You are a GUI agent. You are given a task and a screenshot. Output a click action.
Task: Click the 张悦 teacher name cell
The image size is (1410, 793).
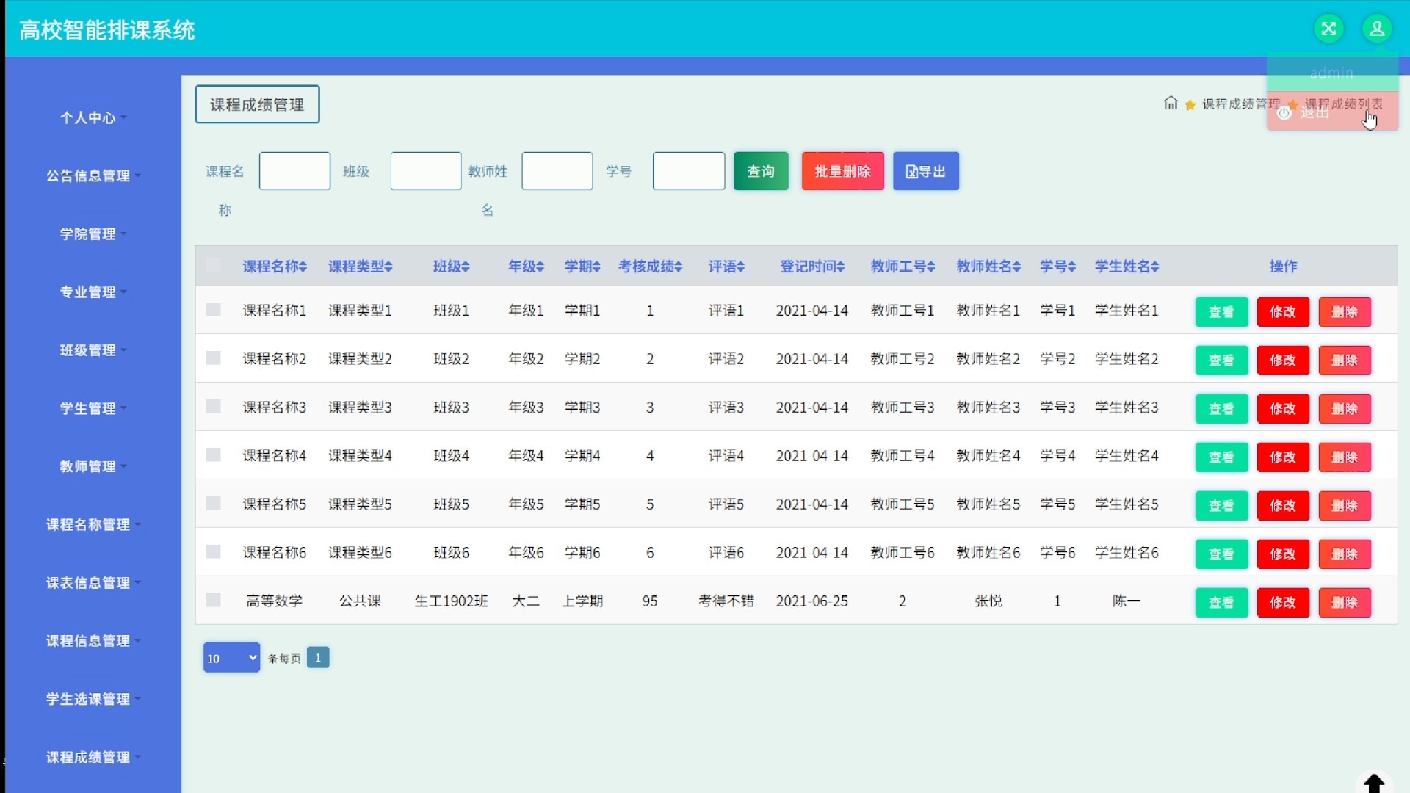pyautogui.click(x=988, y=601)
